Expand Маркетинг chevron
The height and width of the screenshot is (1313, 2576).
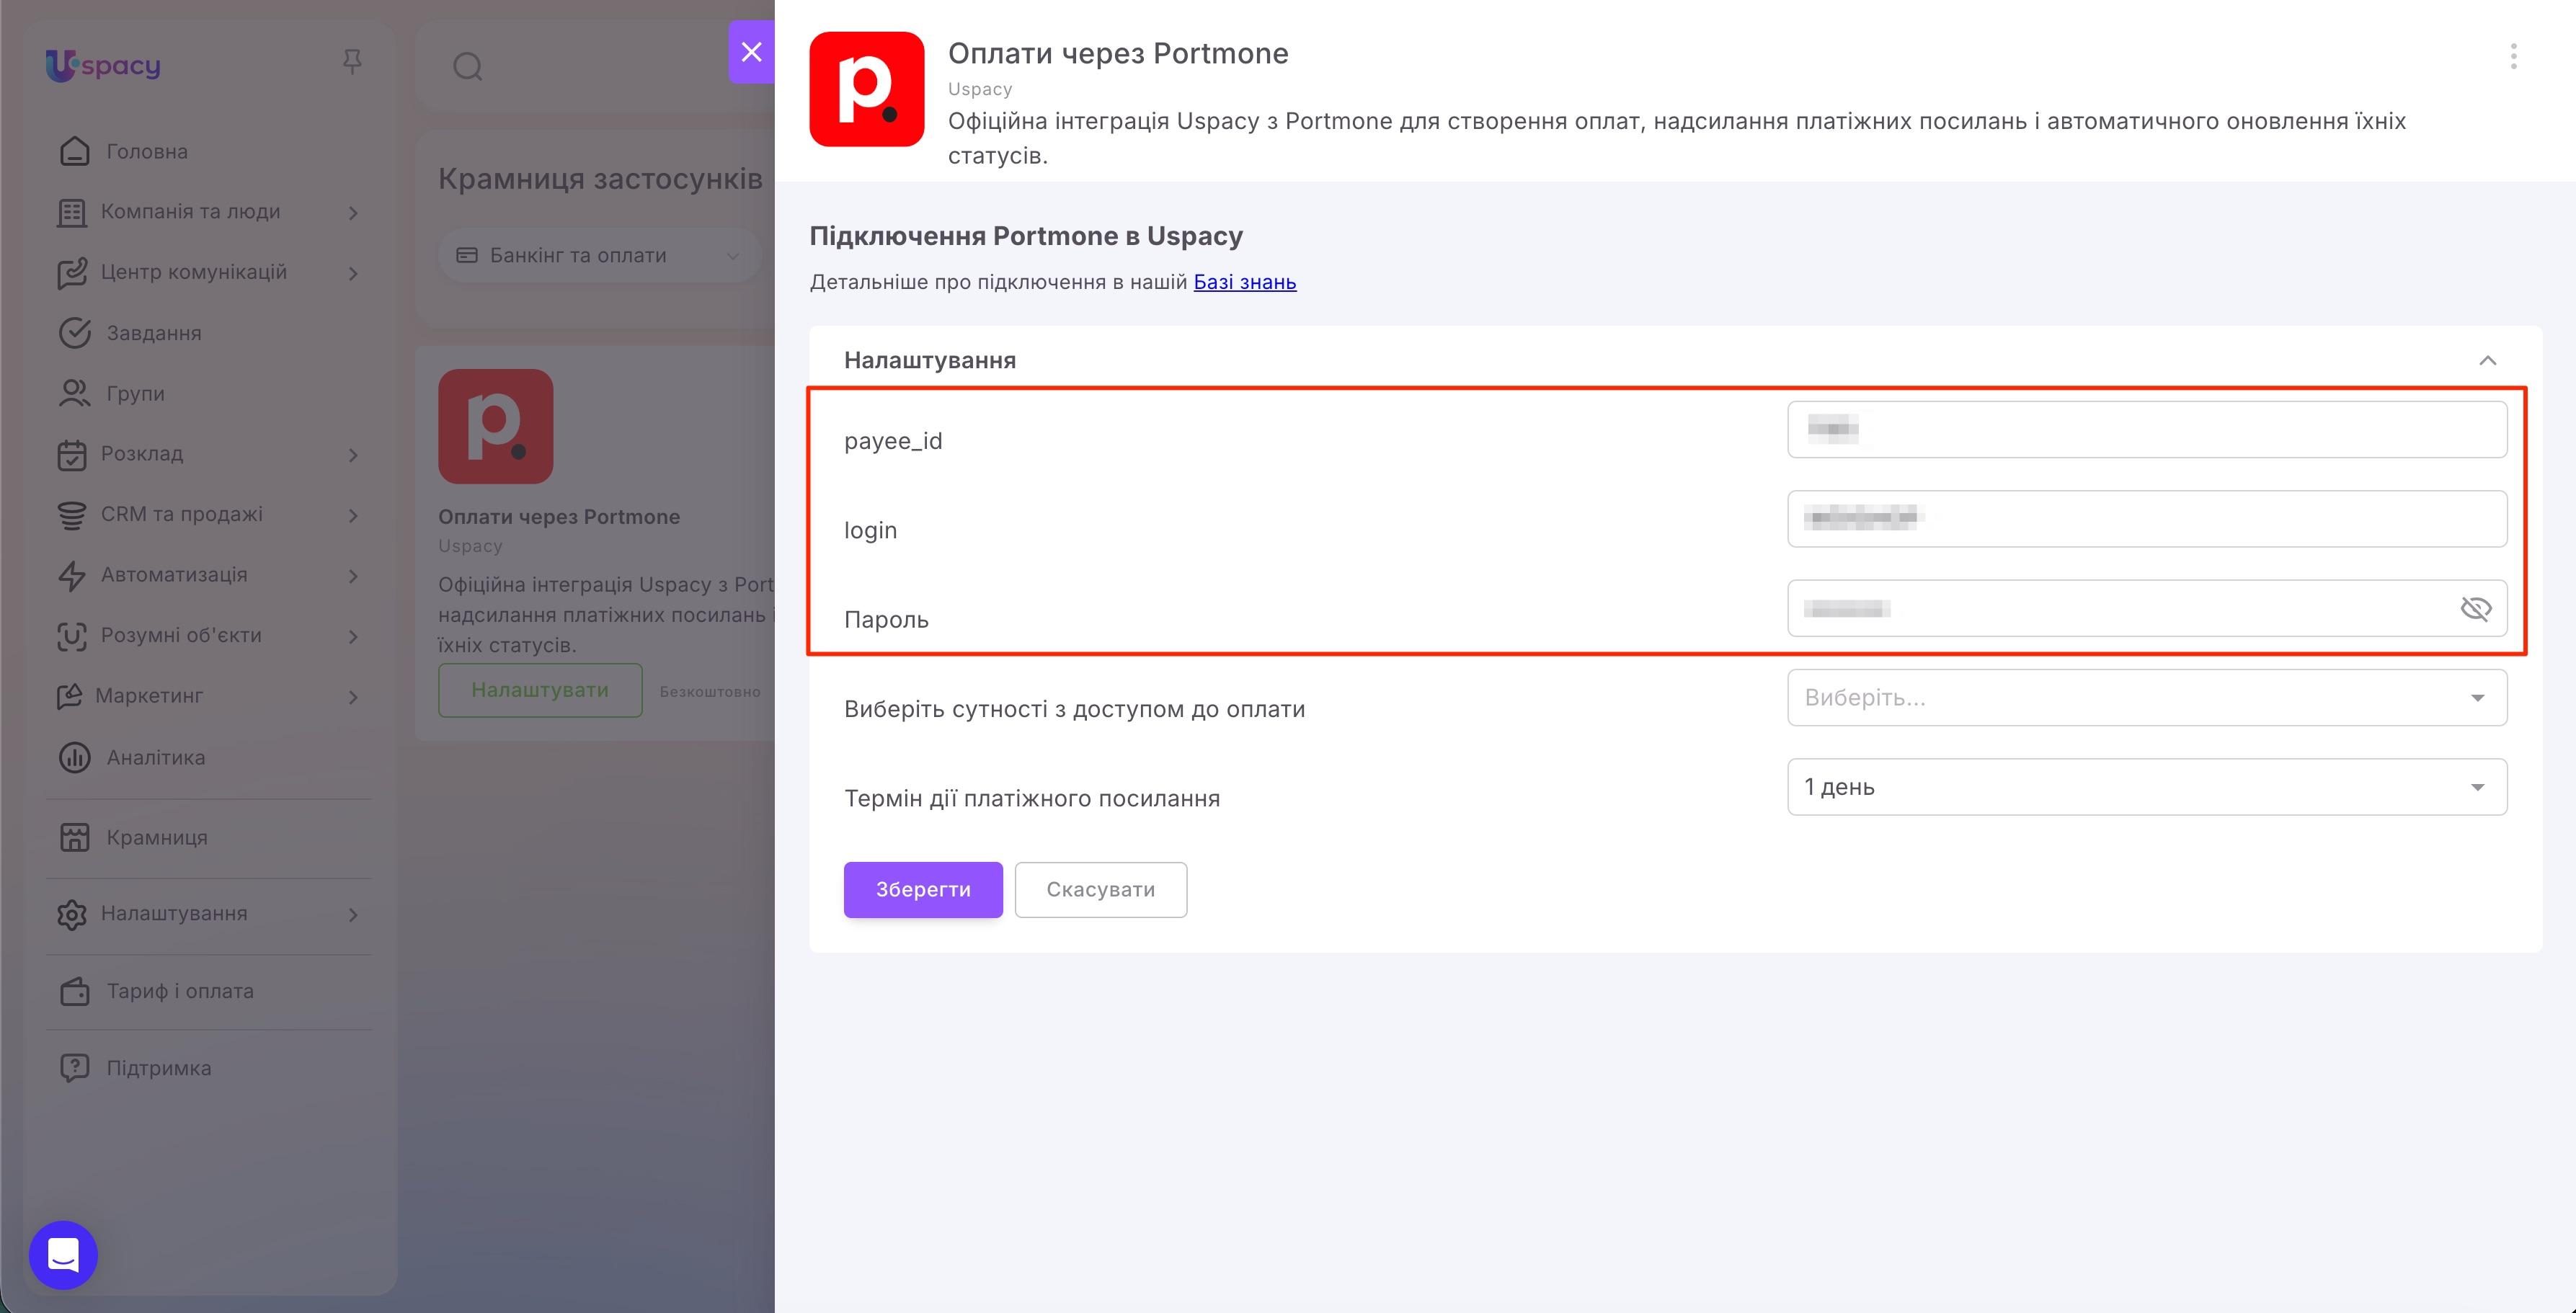pyautogui.click(x=353, y=697)
